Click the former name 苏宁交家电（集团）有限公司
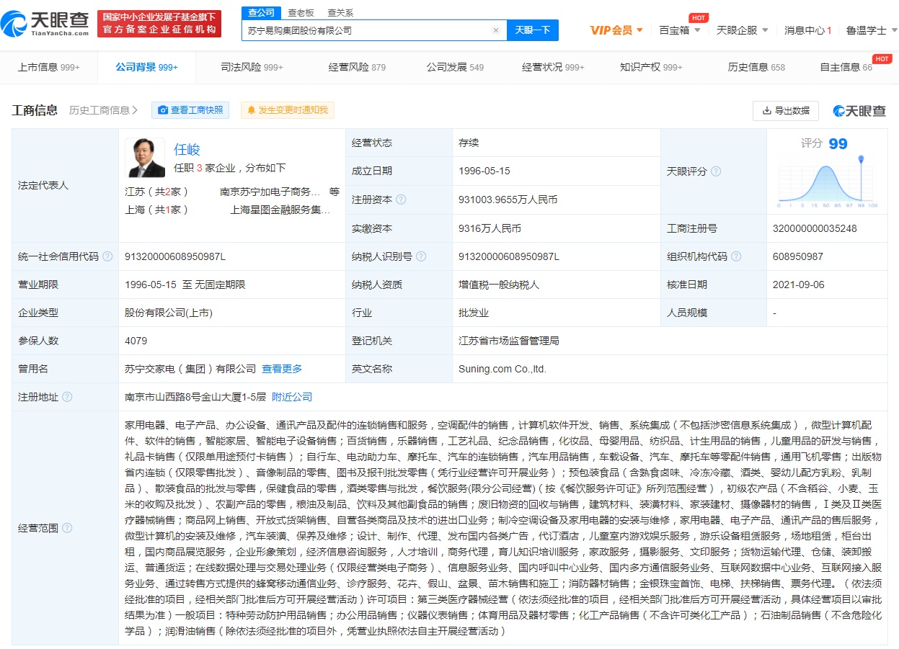 (x=190, y=369)
